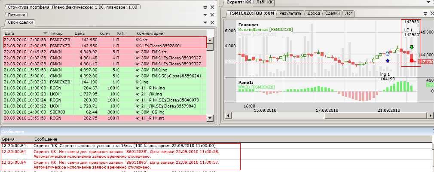Viewport: 434px width, 172px height.
Task: Select the trade row commented KK.srt
Action: (x=105, y=40)
